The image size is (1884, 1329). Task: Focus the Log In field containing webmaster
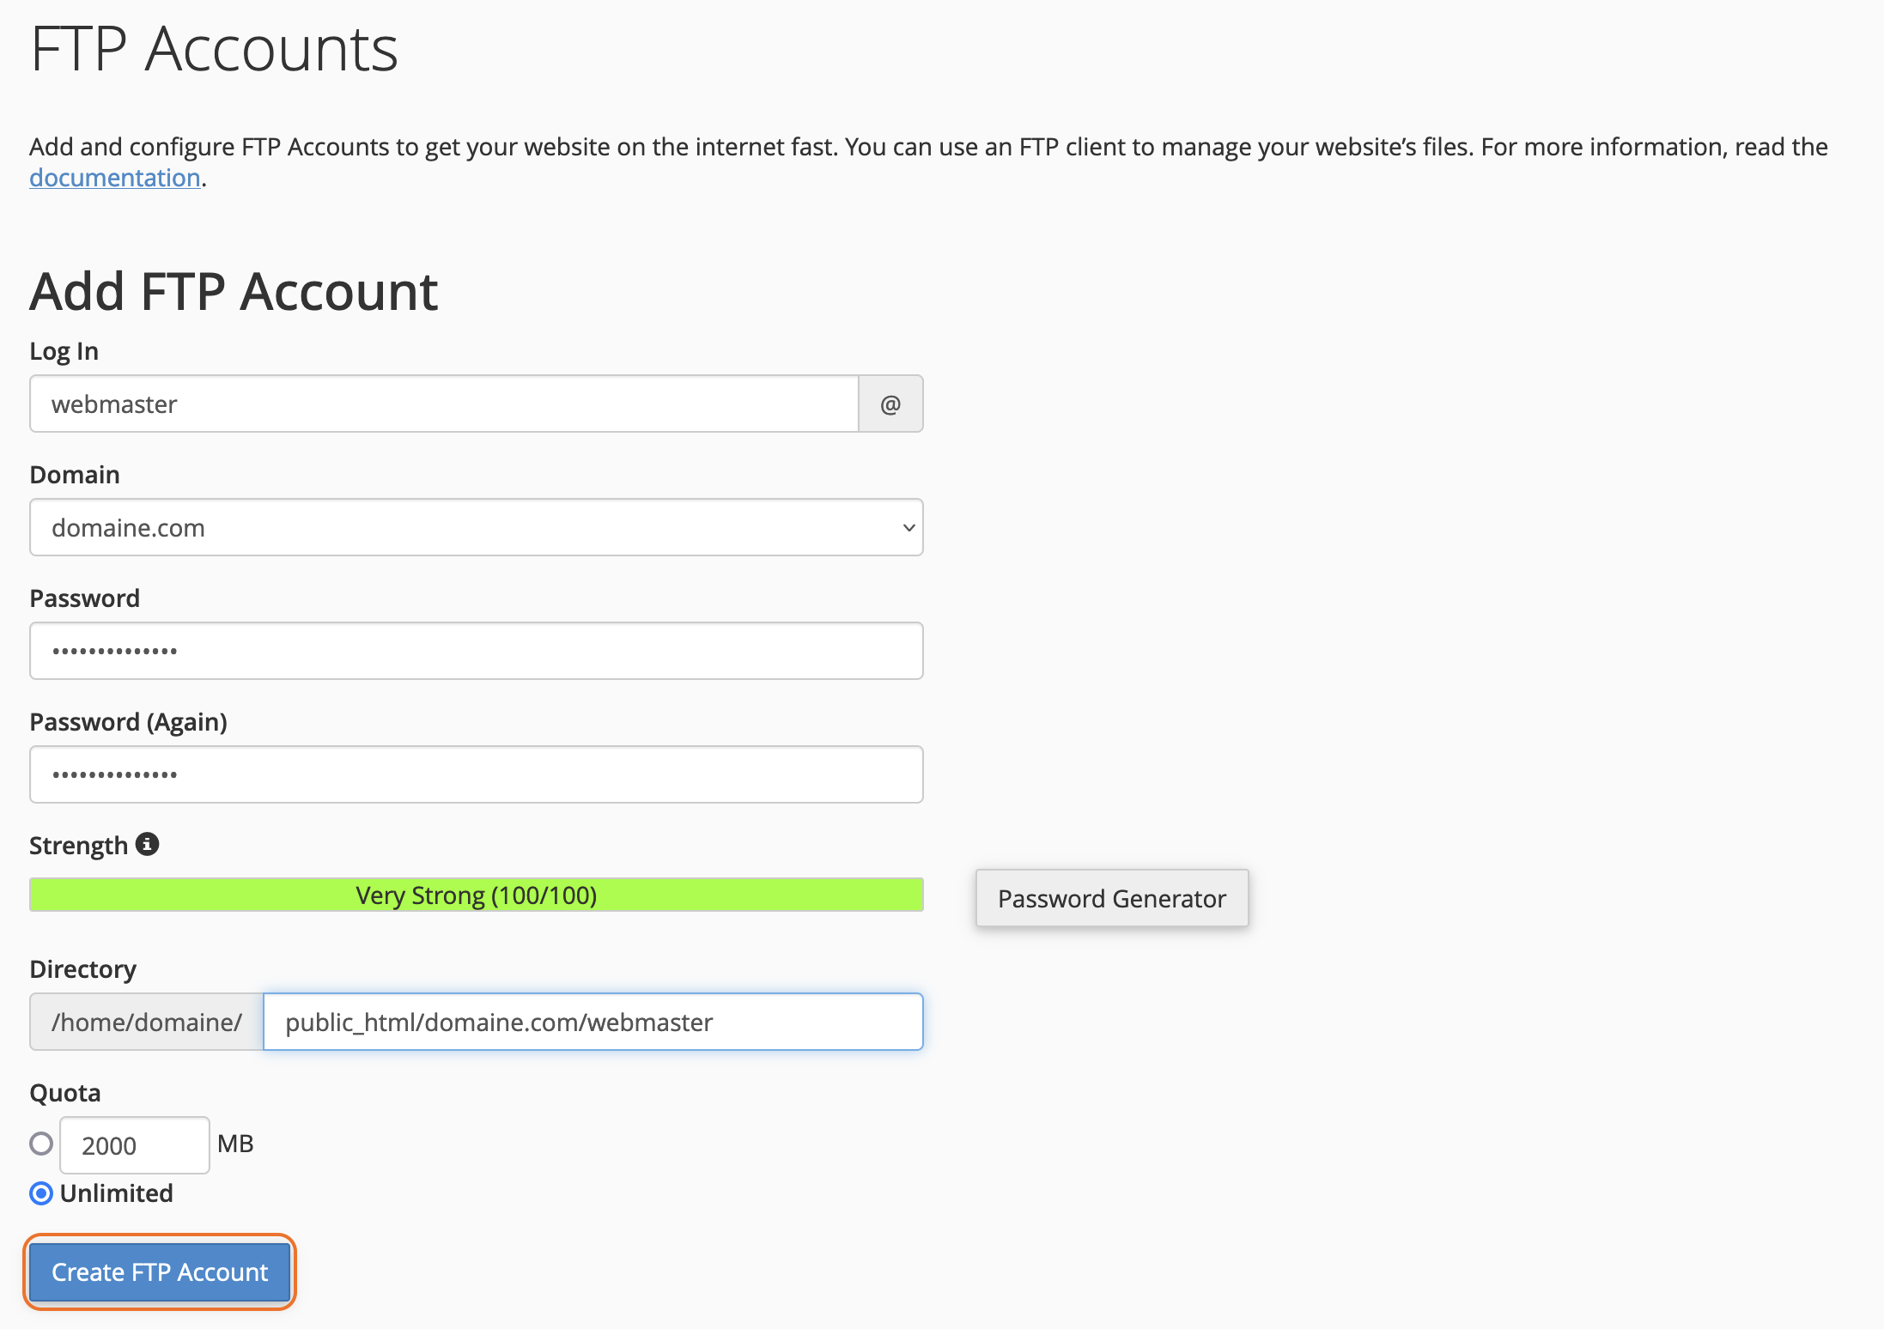pyautogui.click(x=444, y=404)
